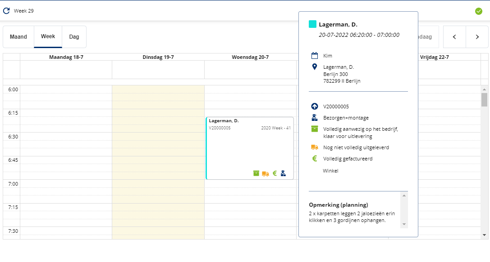The width and height of the screenshot is (490, 262).
Task: Click the cyan color square by Lagerman
Action: click(x=312, y=24)
